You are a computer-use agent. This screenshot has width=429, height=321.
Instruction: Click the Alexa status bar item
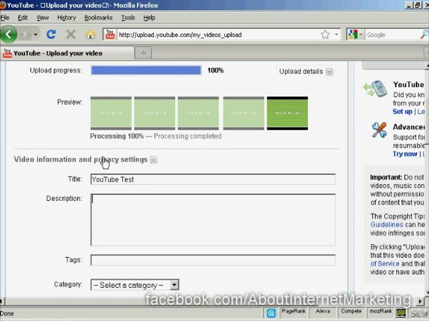pyautogui.click(x=323, y=312)
